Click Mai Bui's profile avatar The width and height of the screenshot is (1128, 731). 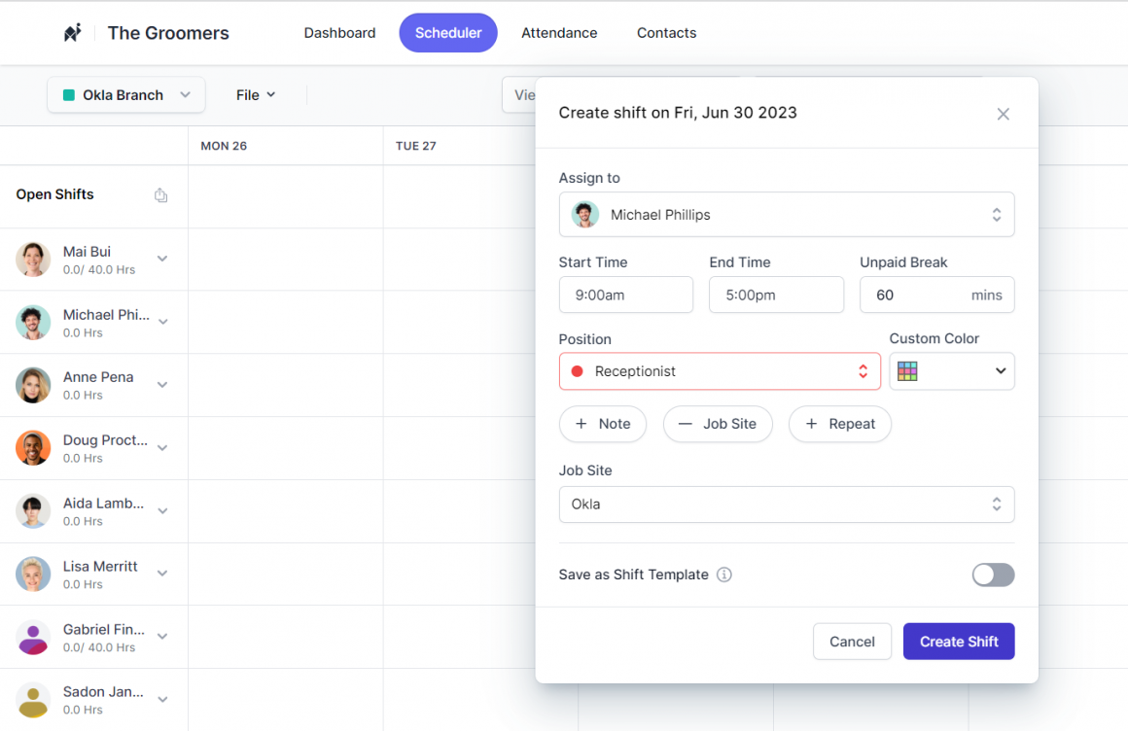click(33, 260)
